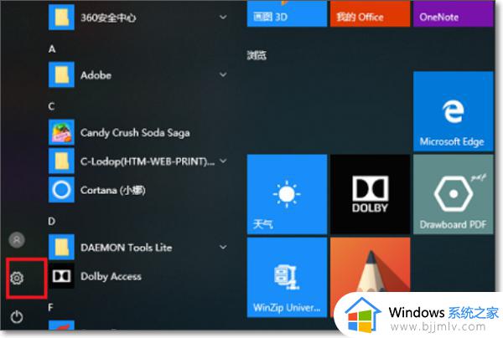Select the Cortana (小娜) label
The height and width of the screenshot is (338, 503).
(113, 190)
